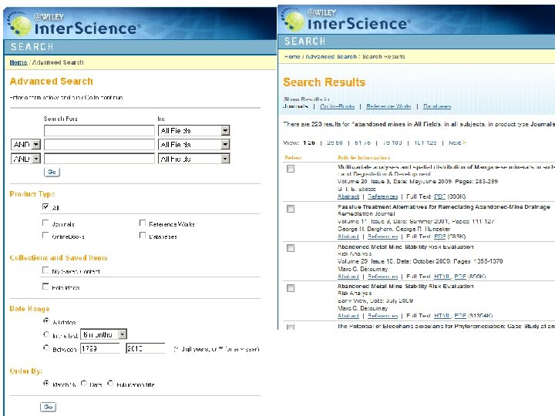Open Abstract of Passive Treatment Alternatives article
Viewport: 555px width, 416px height.
(348, 237)
